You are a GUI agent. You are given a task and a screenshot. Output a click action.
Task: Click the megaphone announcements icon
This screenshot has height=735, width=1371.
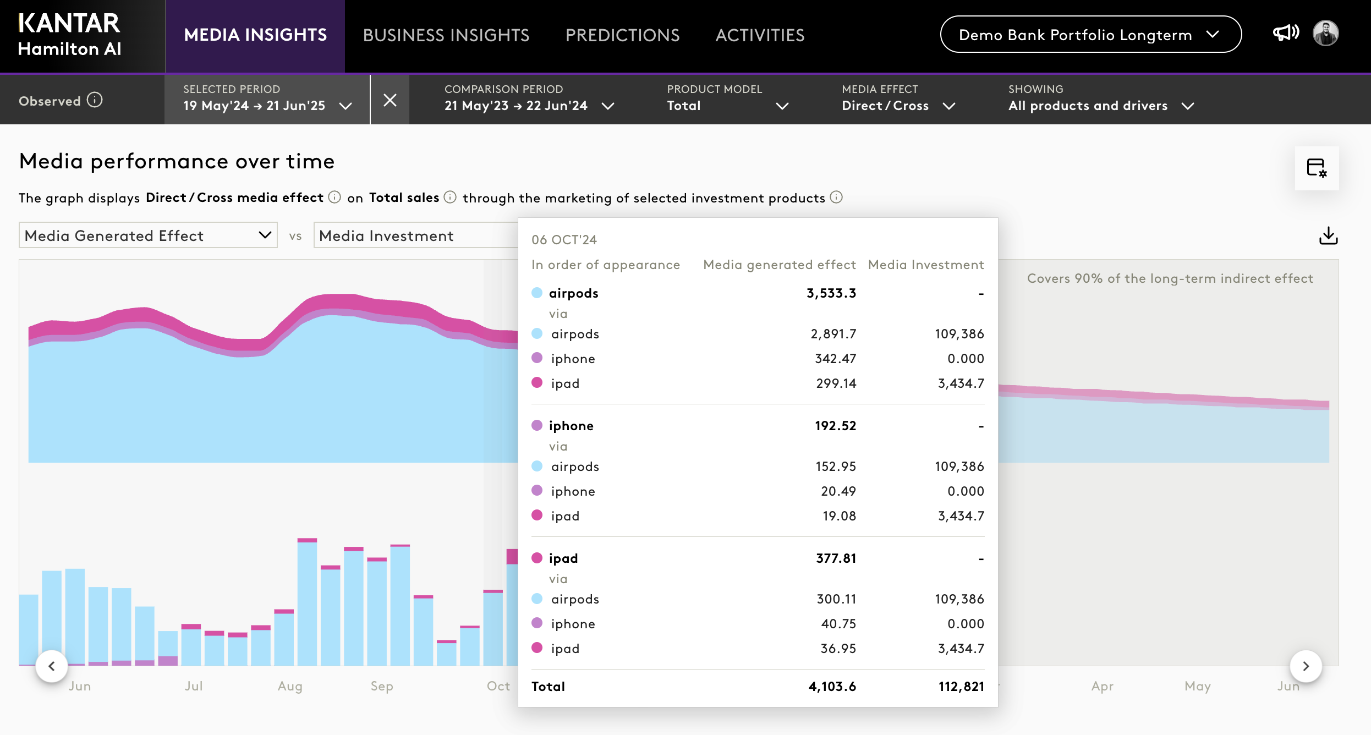coord(1286,33)
